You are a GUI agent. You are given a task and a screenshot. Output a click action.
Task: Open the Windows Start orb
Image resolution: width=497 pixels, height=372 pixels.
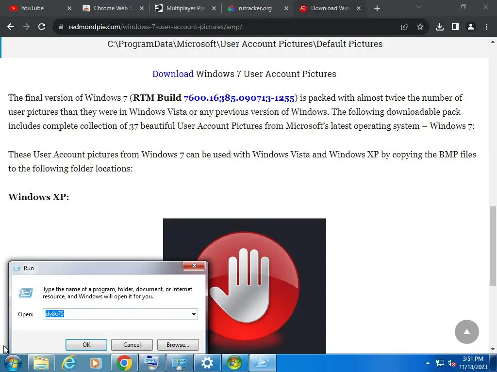pyautogui.click(x=13, y=363)
